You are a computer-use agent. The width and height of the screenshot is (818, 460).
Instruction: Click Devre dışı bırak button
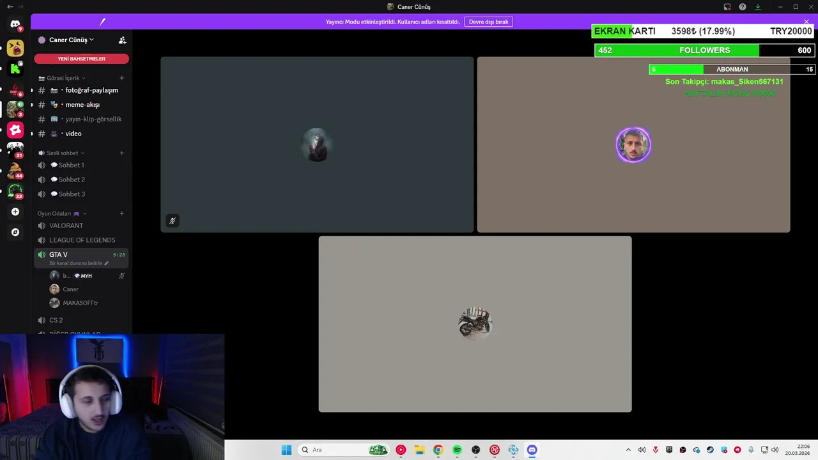488,22
